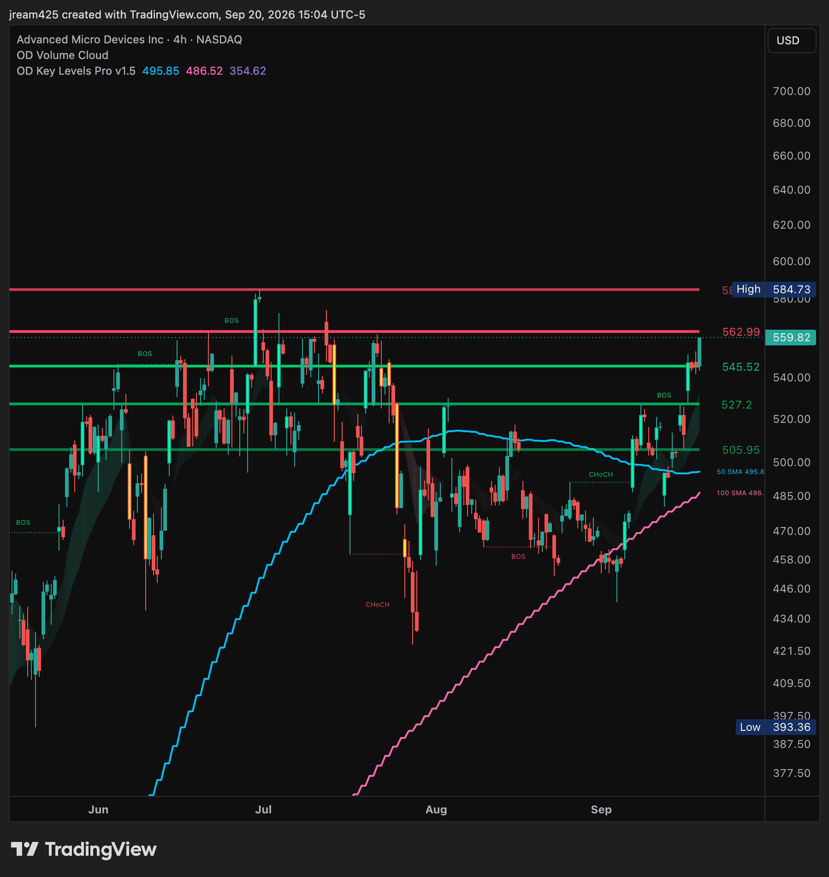Click the 562.99 resistance level label
Image resolution: width=829 pixels, height=877 pixels.
tap(741, 332)
